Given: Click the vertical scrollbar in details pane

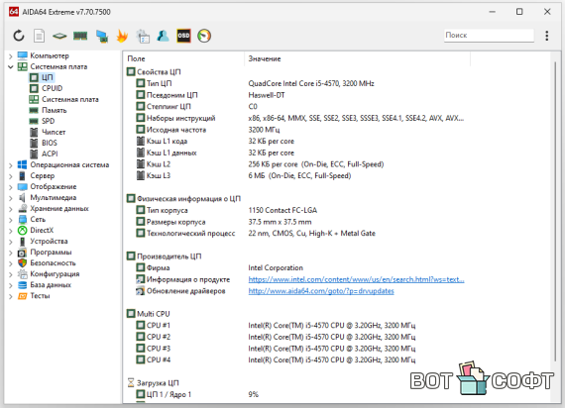Looking at the screenshot, I should pos(555,211).
